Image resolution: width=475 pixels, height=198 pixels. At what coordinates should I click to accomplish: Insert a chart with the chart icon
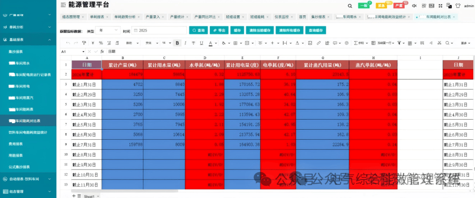[x=327, y=43]
